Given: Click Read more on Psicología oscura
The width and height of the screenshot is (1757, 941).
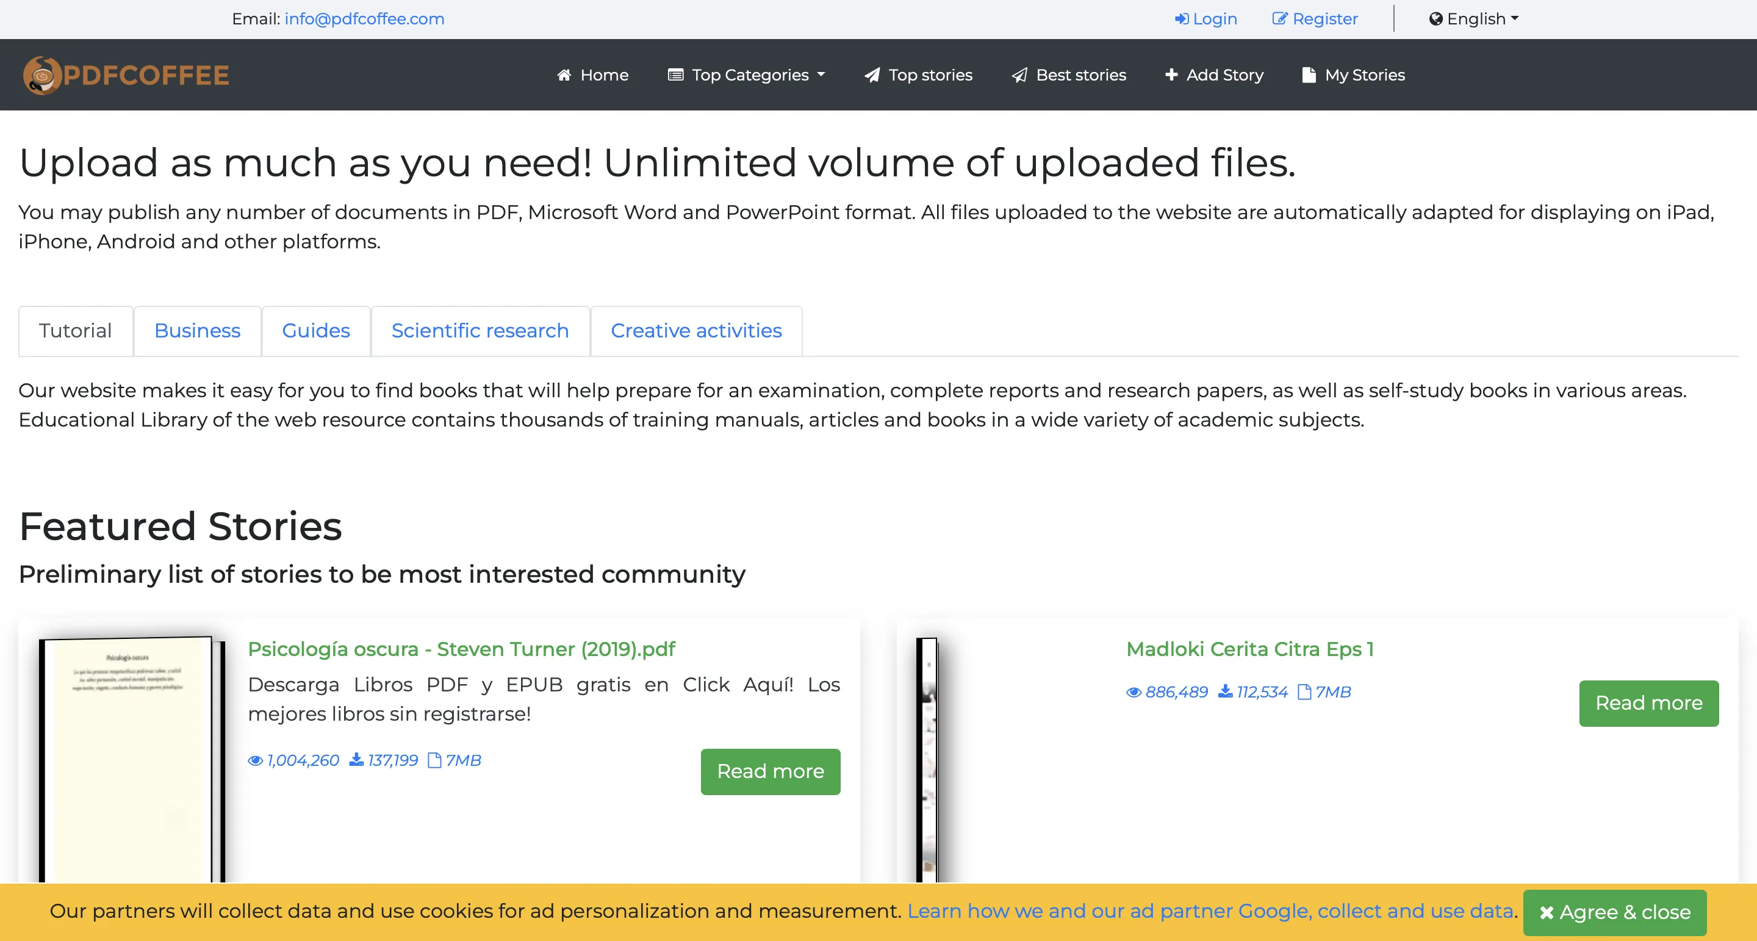Looking at the screenshot, I should point(772,771).
